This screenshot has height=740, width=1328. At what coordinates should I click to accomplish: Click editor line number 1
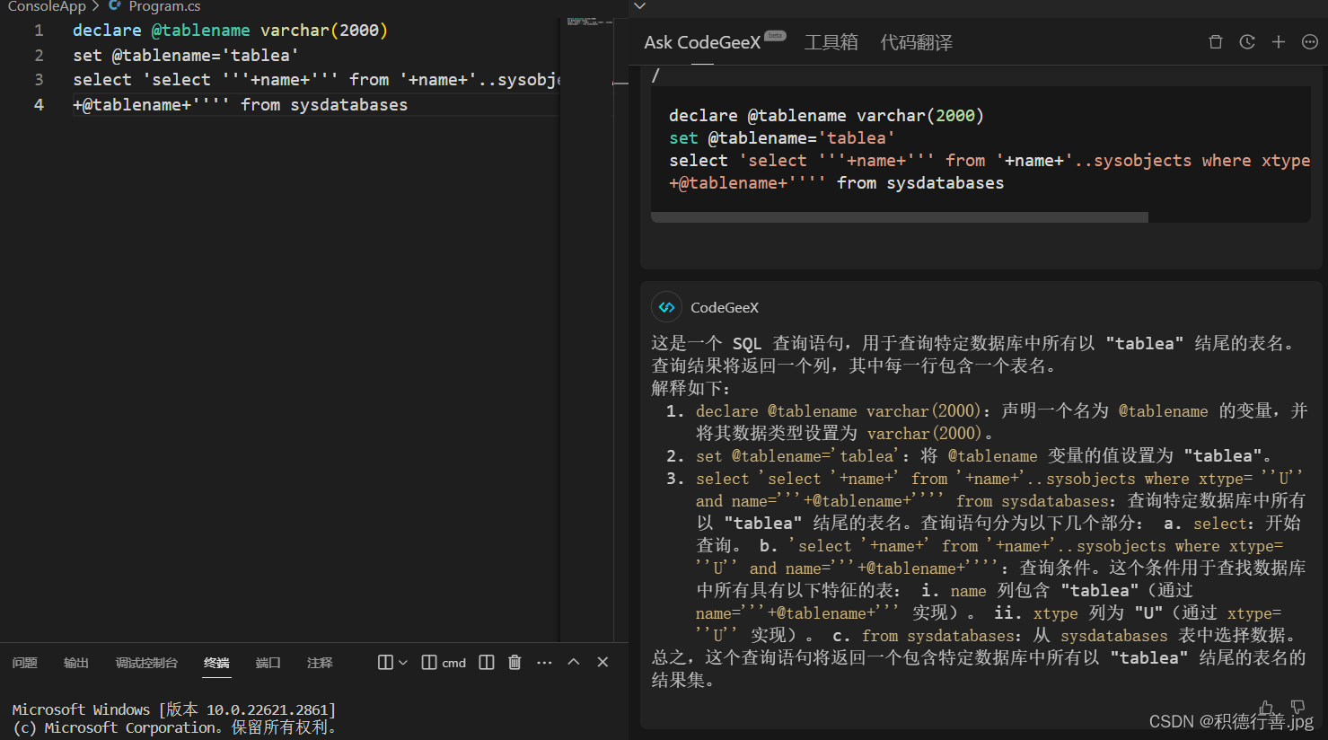(39, 31)
